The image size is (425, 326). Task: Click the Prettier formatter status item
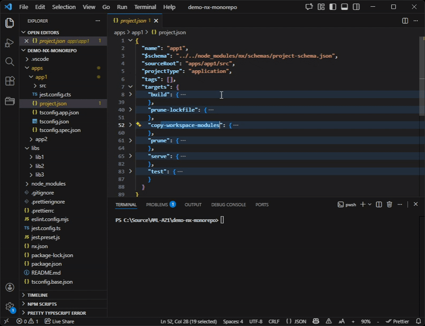[x=397, y=321]
